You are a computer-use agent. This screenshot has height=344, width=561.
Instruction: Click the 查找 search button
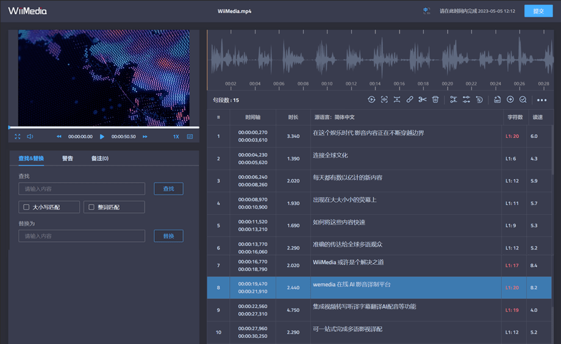pos(168,188)
